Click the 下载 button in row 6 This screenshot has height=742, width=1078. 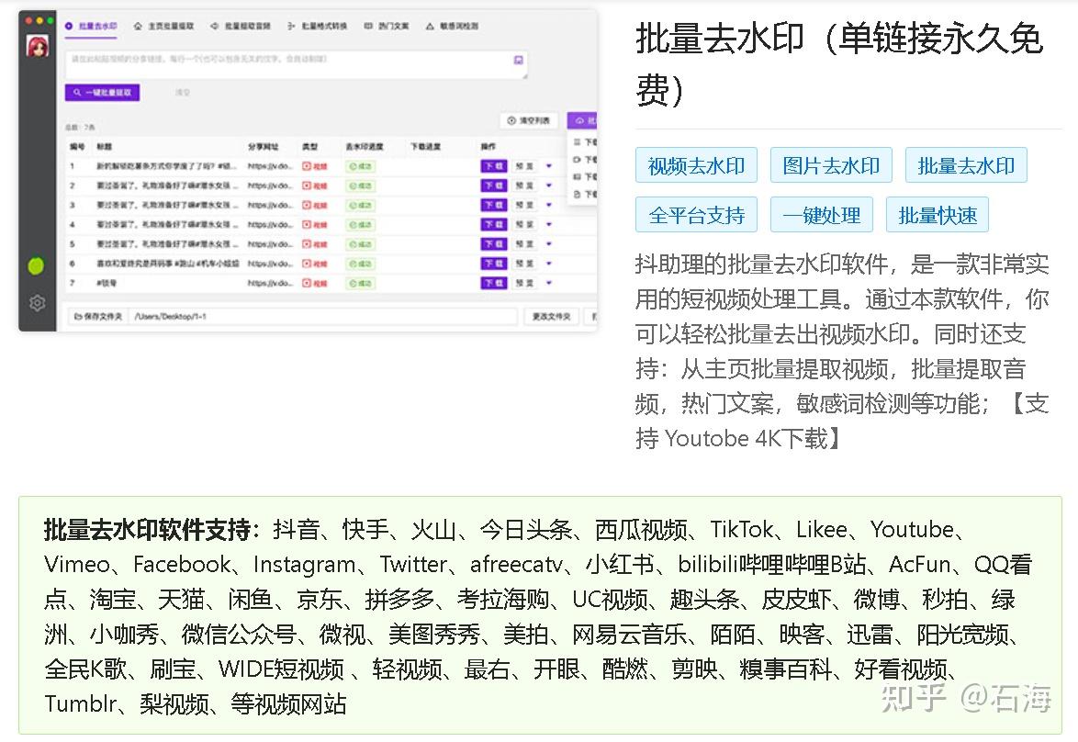tap(494, 264)
